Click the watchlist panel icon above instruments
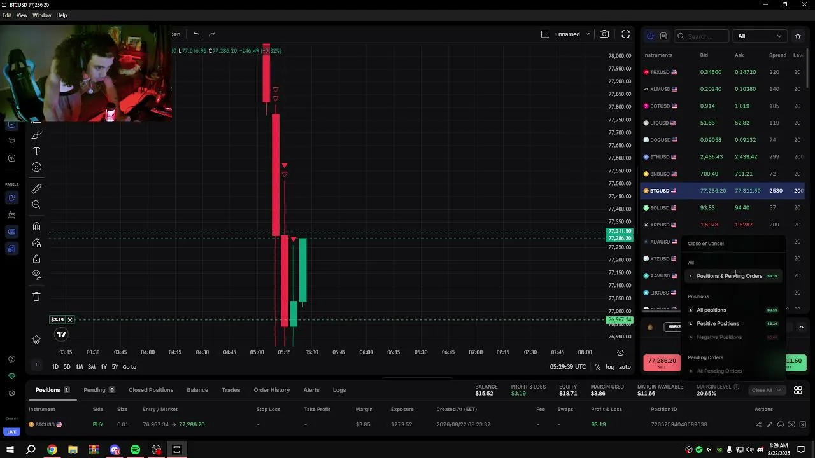The image size is (815, 458). click(650, 36)
